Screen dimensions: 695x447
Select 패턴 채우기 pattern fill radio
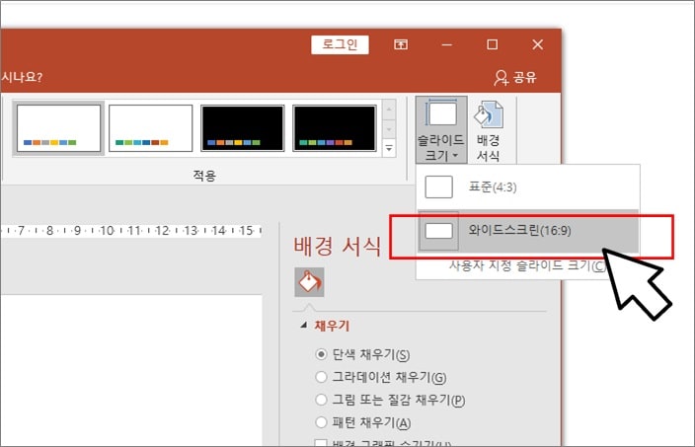click(321, 422)
